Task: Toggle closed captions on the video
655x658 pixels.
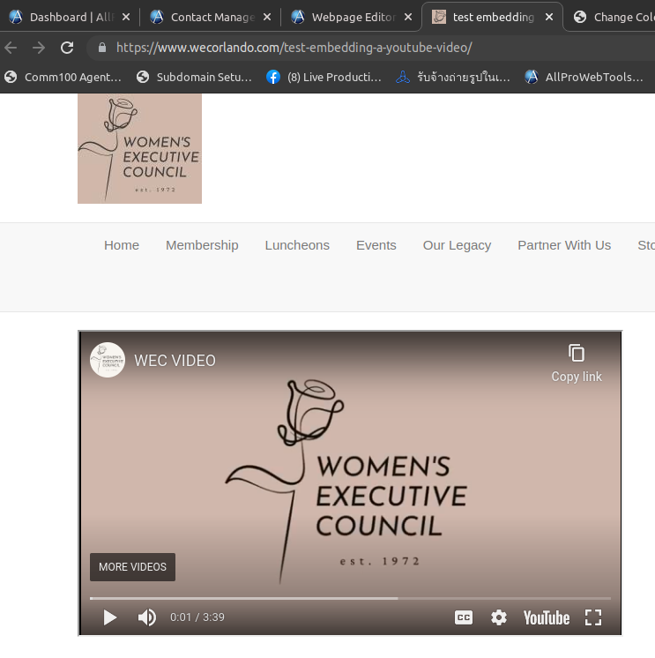Action: tap(464, 617)
